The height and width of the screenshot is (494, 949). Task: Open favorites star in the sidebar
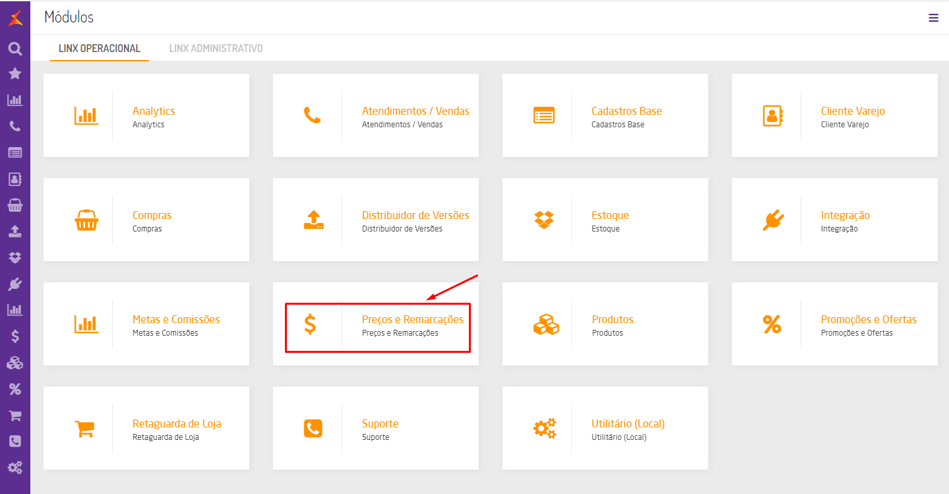tap(15, 74)
